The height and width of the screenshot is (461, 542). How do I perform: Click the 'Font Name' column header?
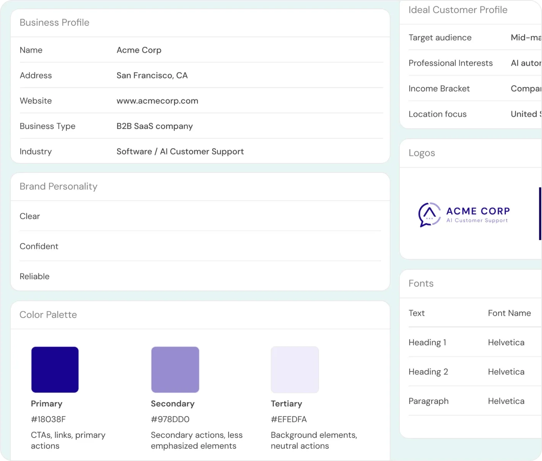coord(509,313)
